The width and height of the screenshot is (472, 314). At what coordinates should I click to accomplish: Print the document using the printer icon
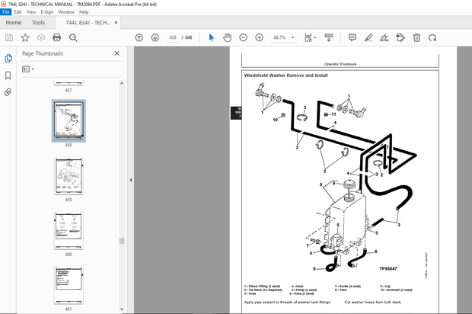coord(56,37)
